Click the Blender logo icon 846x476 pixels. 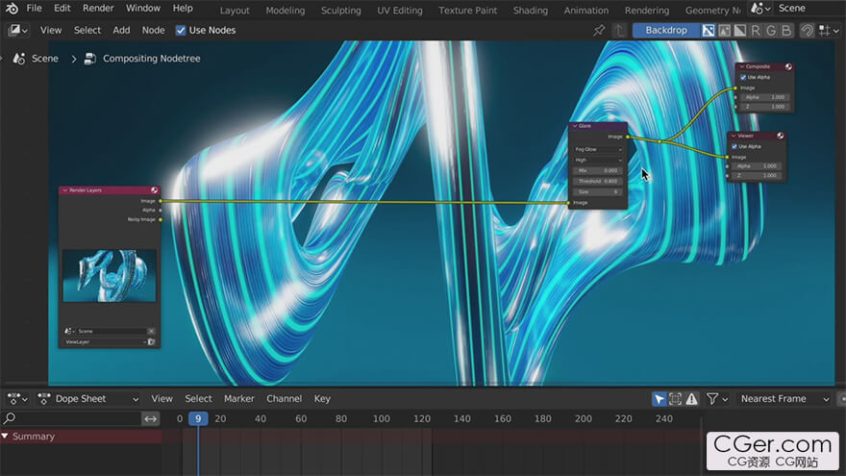12,9
